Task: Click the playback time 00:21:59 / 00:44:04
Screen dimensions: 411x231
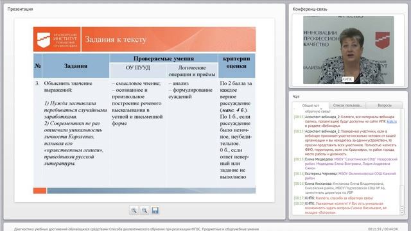Action: pos(383,229)
